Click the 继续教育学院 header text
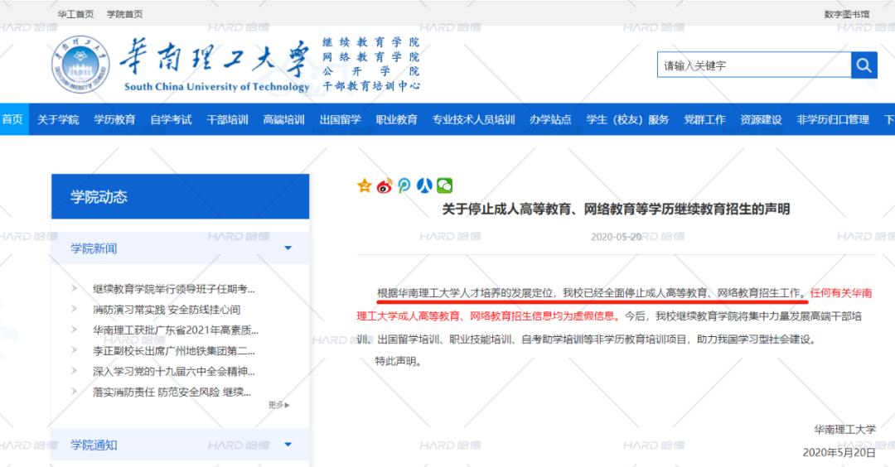895x467 pixels. tap(370, 41)
